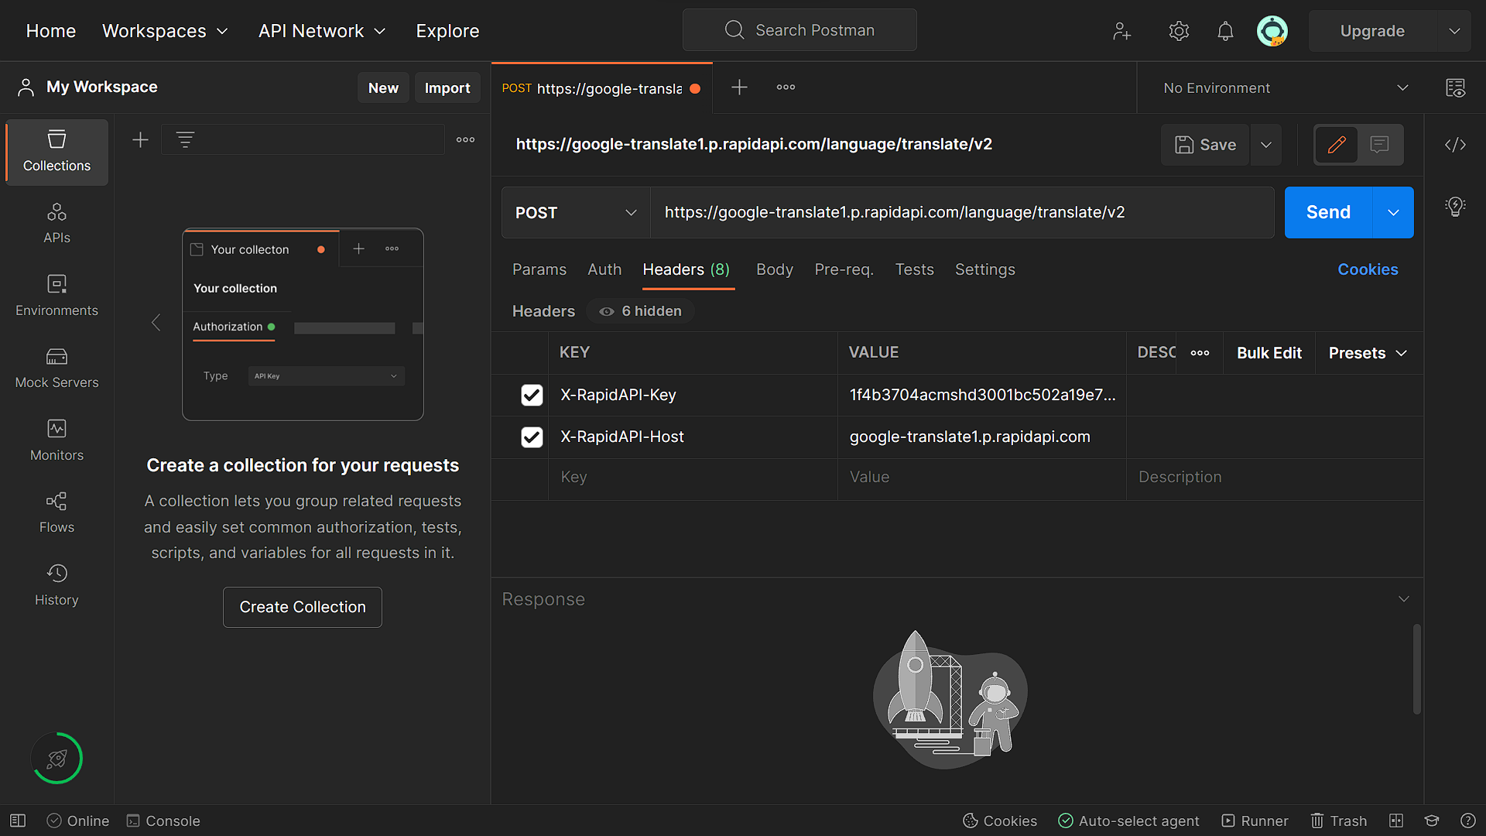Open the Collections sidebar panel
1486x836 pixels.
[x=56, y=152]
